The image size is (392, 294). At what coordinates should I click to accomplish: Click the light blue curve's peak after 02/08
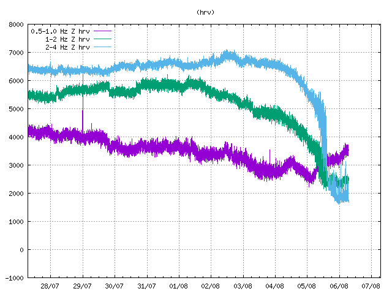click(227, 53)
